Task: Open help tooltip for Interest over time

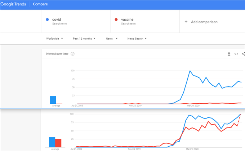Action: click(x=72, y=54)
